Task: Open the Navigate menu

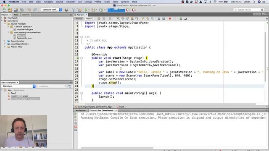Action: 48,2
